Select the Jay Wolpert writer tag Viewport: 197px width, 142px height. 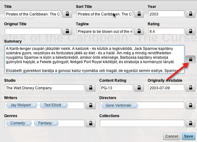point(21,105)
